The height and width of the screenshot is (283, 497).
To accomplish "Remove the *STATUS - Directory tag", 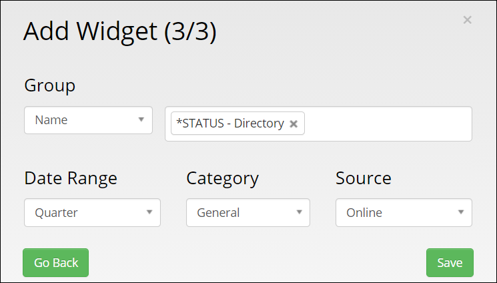I will coord(294,123).
